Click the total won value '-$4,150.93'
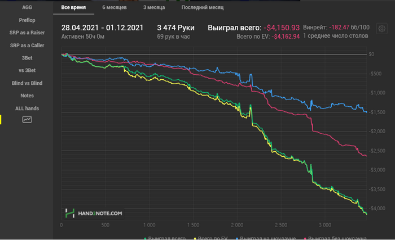 click(x=282, y=28)
